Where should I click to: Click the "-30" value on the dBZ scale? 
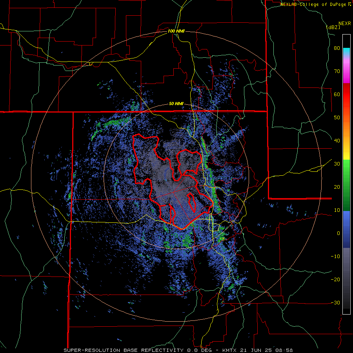tap(335, 303)
